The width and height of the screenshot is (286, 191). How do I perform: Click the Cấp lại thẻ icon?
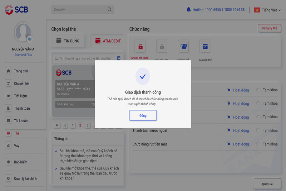183,47
